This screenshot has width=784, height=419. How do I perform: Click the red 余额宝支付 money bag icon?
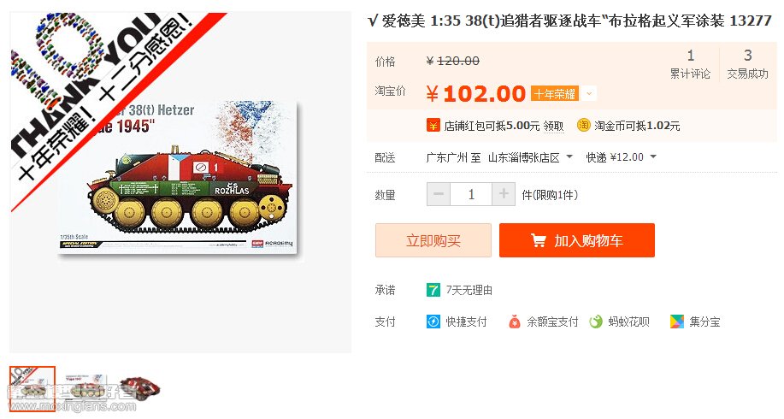click(515, 322)
